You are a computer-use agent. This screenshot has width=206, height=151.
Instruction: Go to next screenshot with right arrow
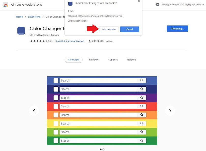point(170,111)
